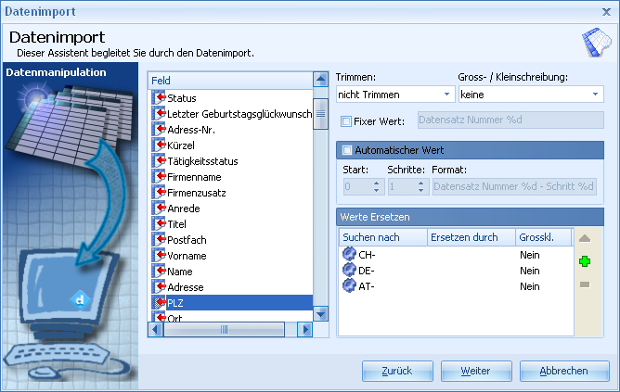
Task: Click the Nein value in the DE- row
Action: tap(530, 271)
